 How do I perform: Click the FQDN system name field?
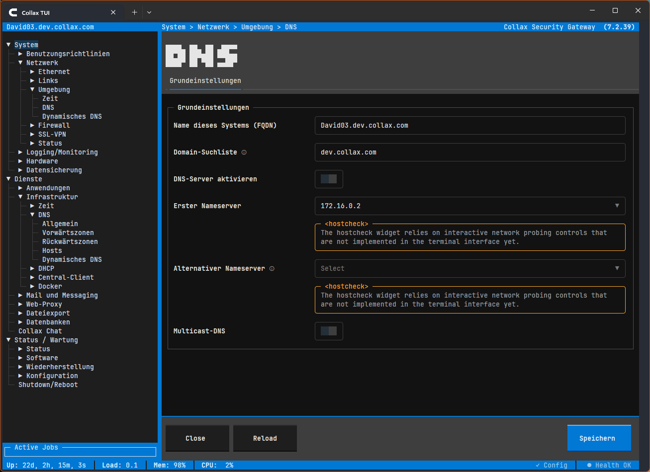pos(469,126)
